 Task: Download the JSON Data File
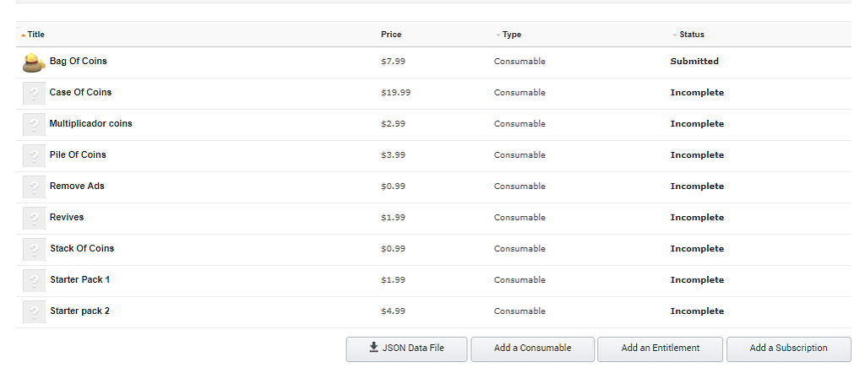pyautogui.click(x=406, y=349)
